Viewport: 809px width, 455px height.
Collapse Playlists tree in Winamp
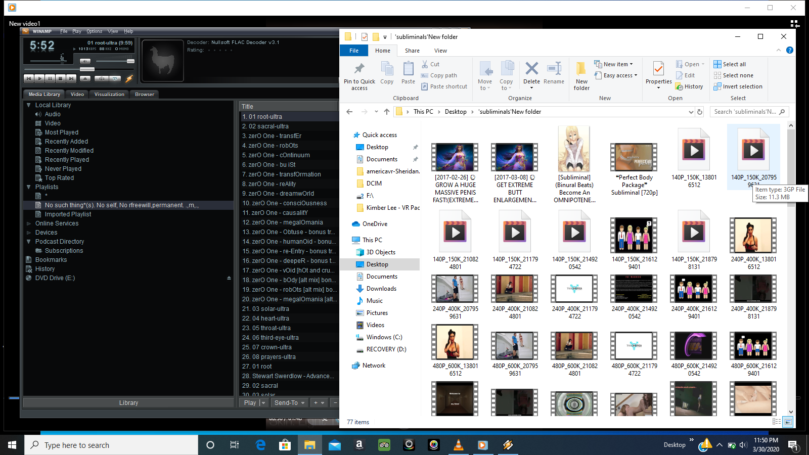[29, 187]
